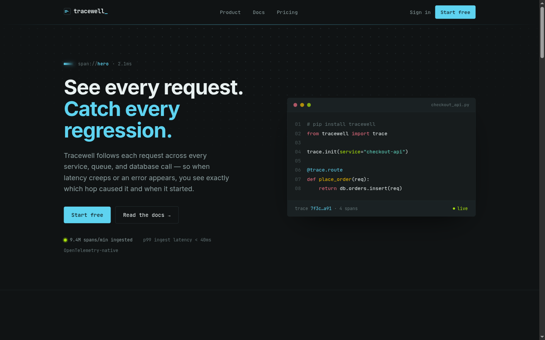
Task: Click the yellow window dot in code card
Action: coord(302,105)
